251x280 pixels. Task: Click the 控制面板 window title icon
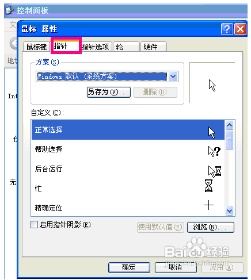tap(10, 10)
